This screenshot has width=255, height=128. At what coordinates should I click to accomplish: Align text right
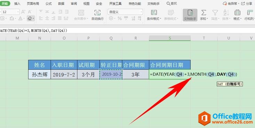(54, 18)
